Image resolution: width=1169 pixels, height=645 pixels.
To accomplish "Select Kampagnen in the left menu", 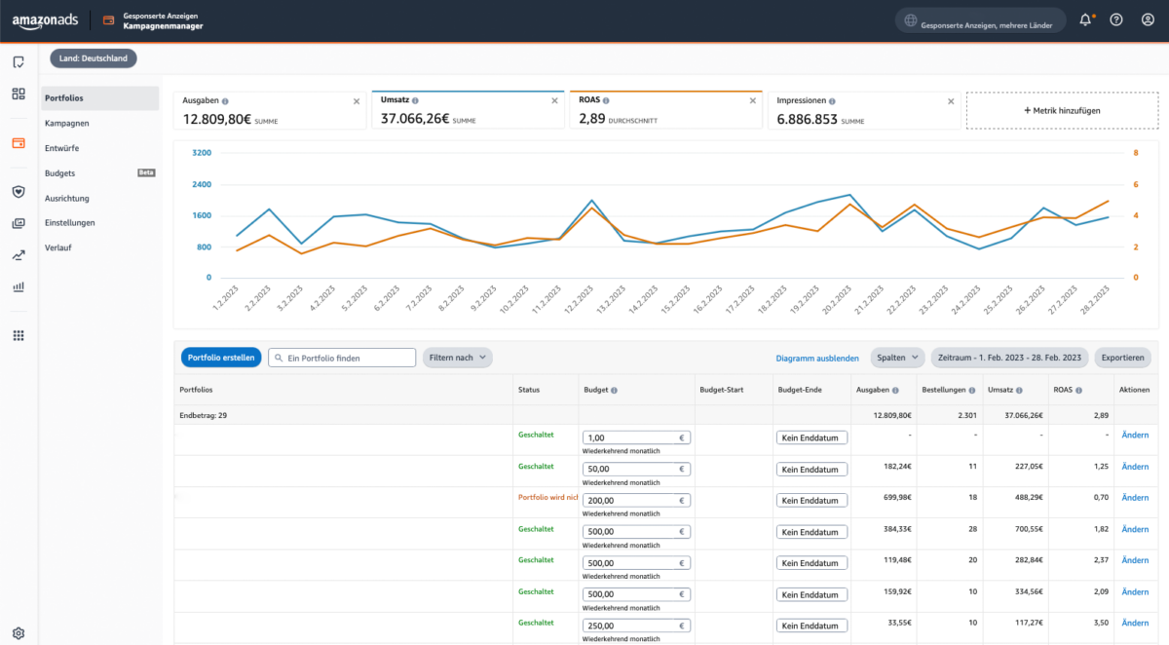I will point(67,123).
